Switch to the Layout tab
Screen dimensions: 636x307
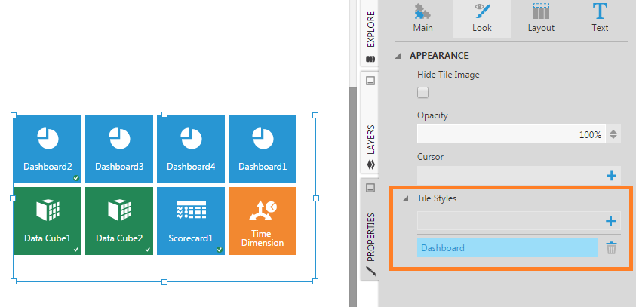541,19
